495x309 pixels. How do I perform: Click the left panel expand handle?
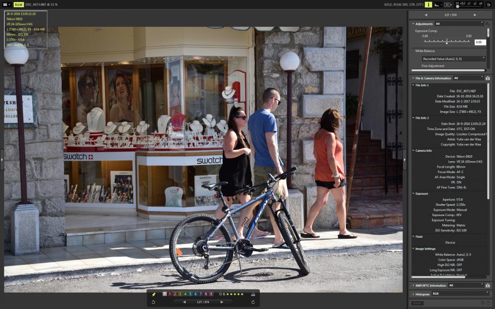click(2, 160)
